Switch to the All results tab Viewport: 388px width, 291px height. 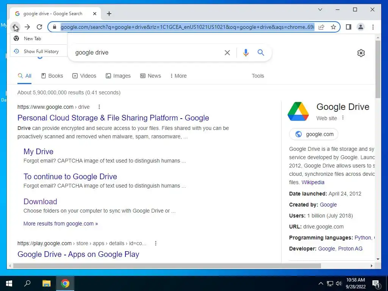click(x=25, y=76)
